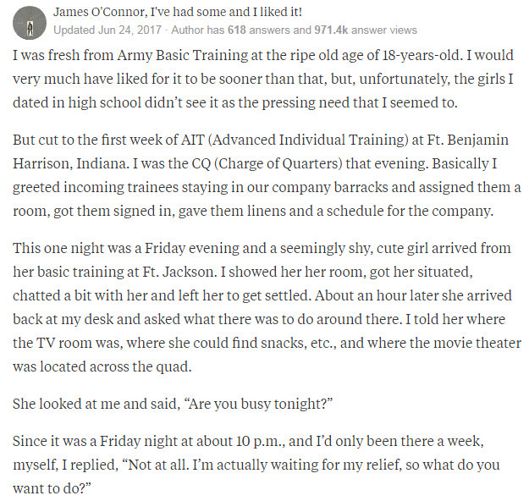This screenshot has height=501, width=529.
Task: Click the final line "want to do?"
Action: 52,488
